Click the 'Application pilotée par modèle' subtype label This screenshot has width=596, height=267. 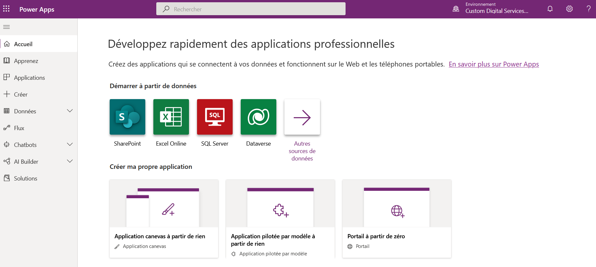(273, 254)
